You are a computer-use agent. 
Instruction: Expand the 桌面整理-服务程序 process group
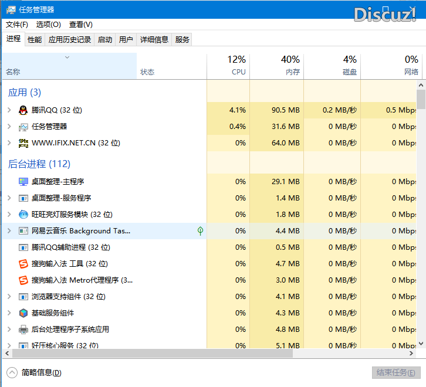(x=9, y=198)
